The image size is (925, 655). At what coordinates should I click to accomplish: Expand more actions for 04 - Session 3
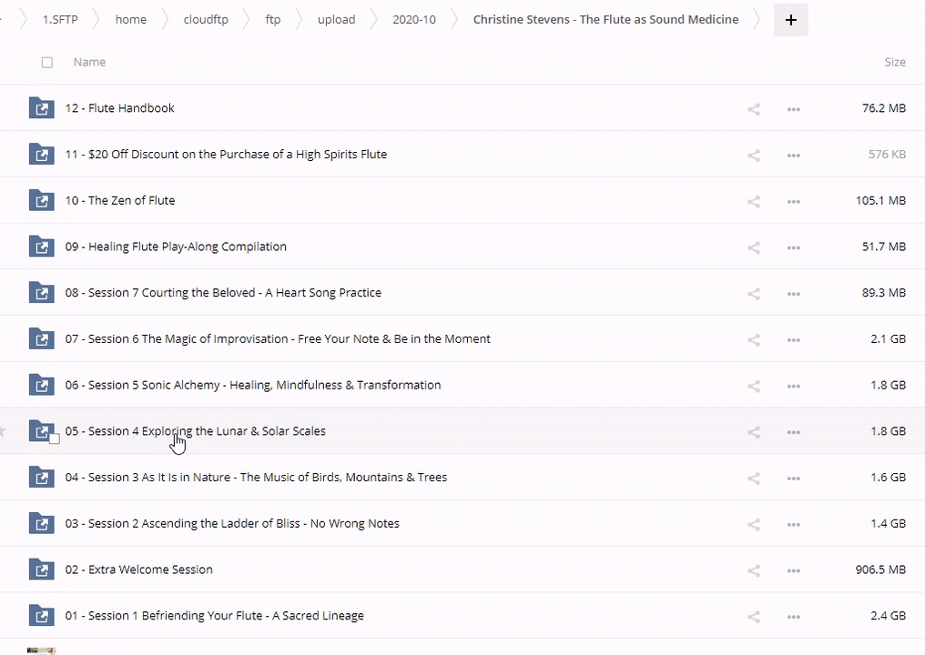793,479
